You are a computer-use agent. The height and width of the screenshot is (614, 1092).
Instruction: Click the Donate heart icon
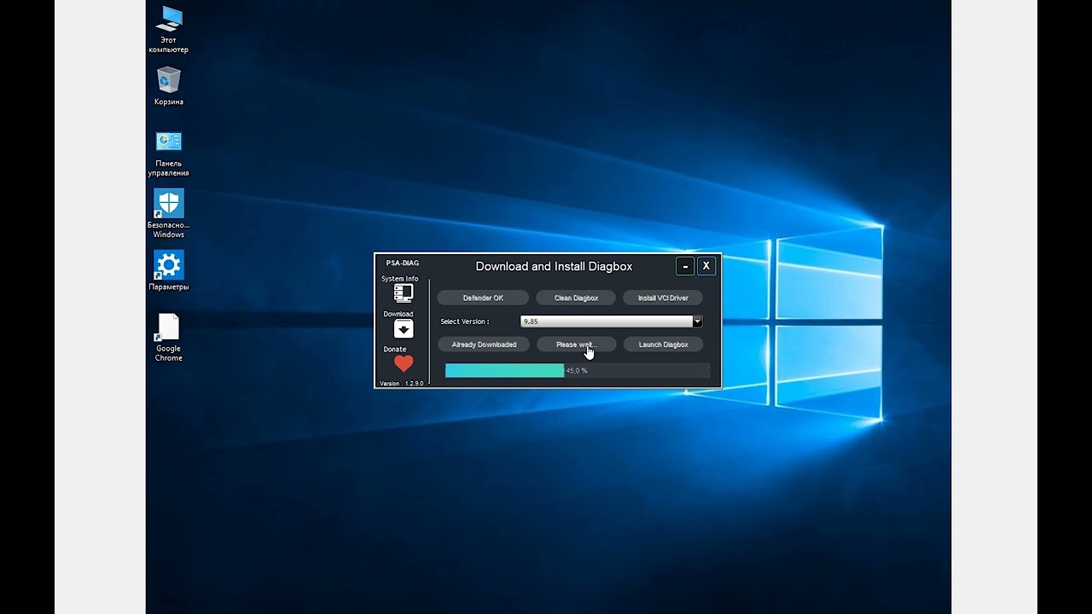point(403,364)
